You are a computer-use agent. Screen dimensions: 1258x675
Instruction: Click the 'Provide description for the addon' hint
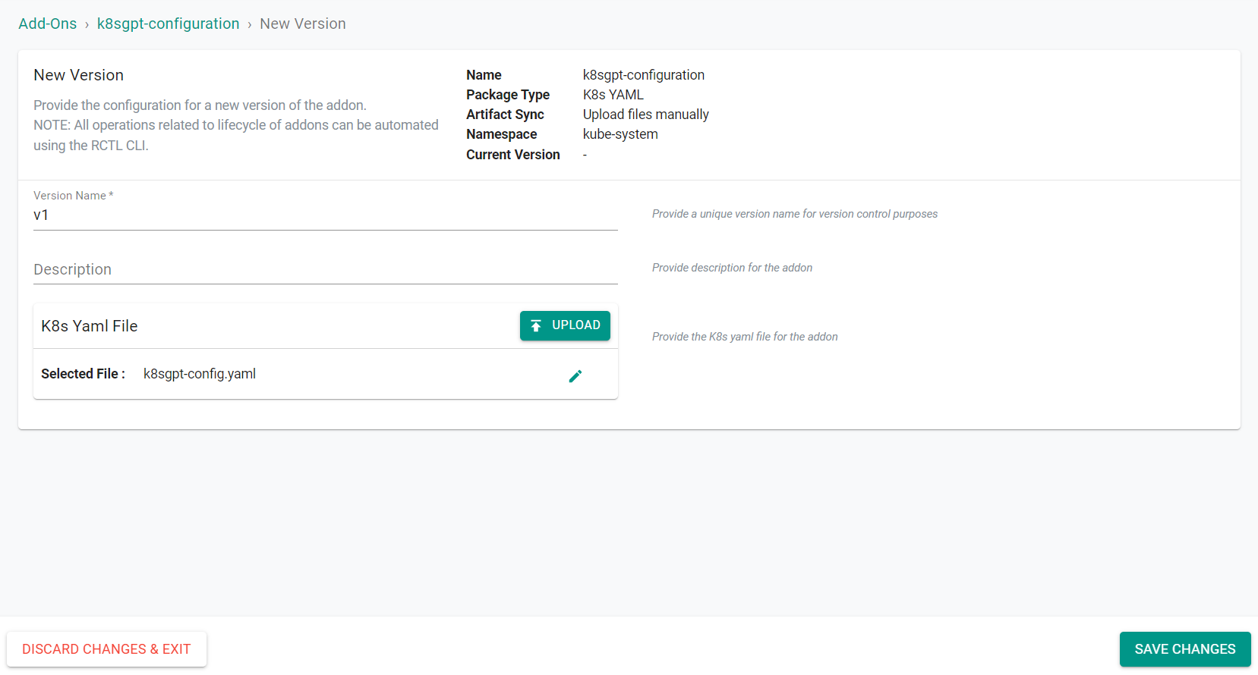732,268
